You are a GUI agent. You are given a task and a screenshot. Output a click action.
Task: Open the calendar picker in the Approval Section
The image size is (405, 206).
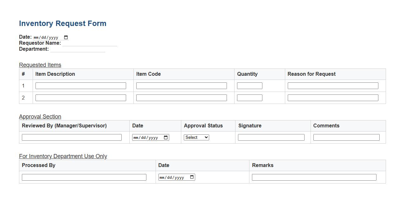(165, 137)
